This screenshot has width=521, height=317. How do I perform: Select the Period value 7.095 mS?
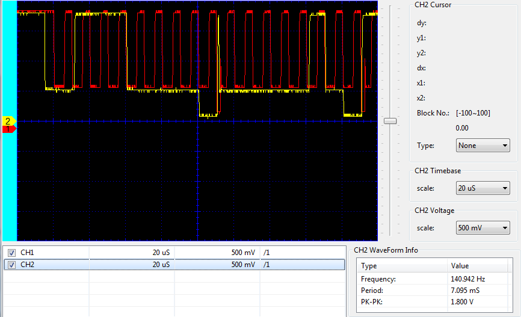point(465,291)
